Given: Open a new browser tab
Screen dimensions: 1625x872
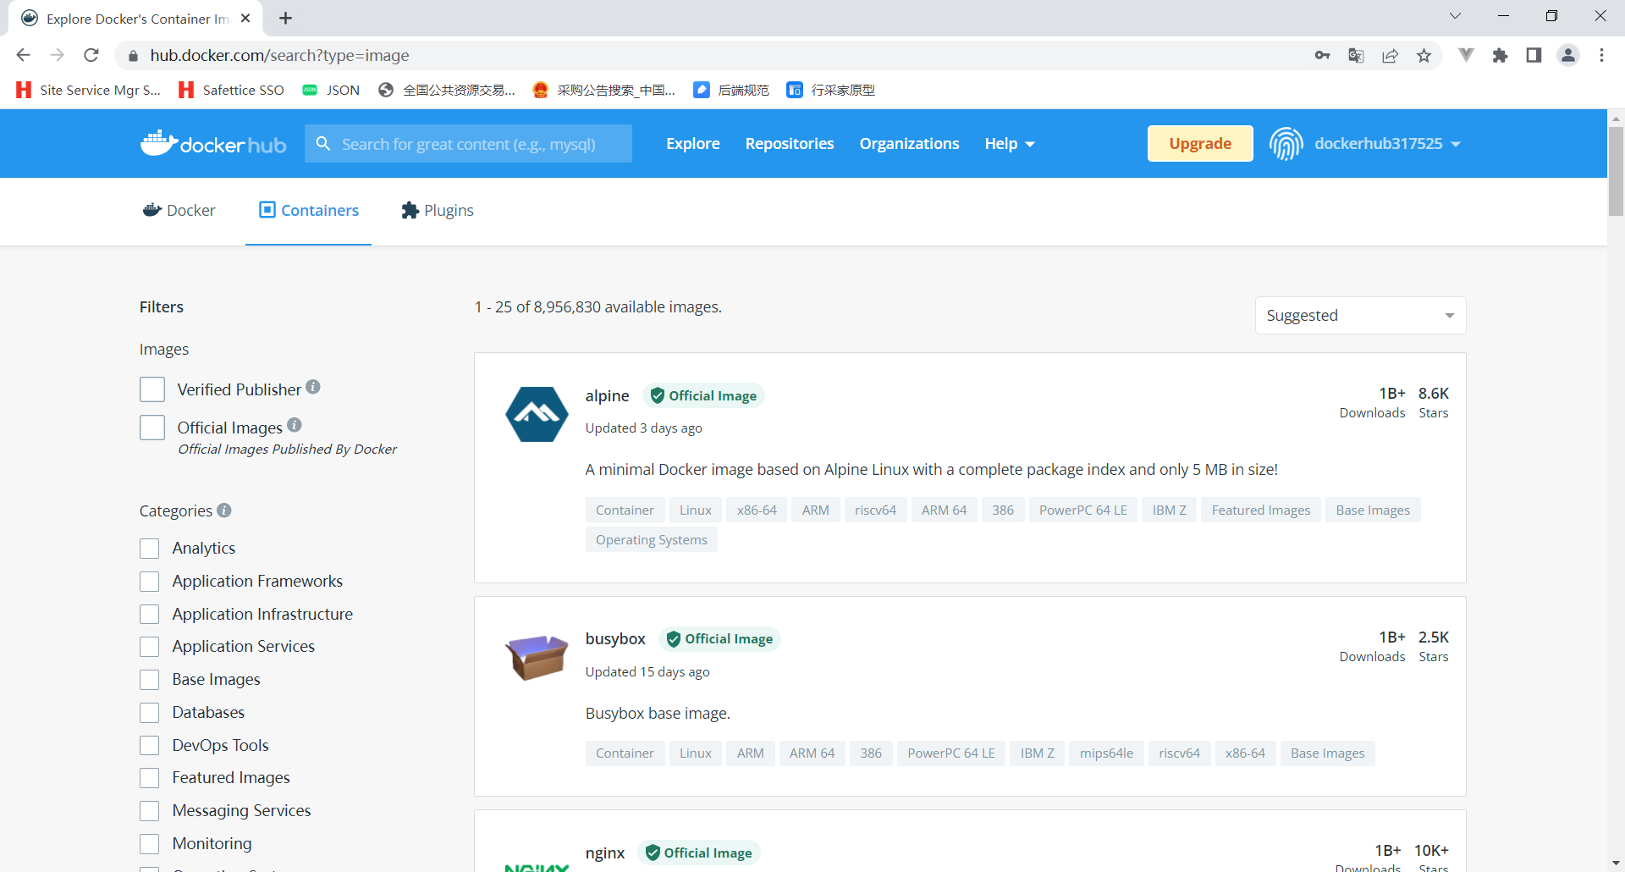Looking at the screenshot, I should [x=286, y=18].
